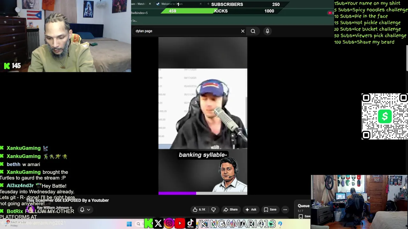Screen dimensions: 408x229
Task: Seek on the purple video progress bar
Action: pyautogui.click(x=203, y=193)
